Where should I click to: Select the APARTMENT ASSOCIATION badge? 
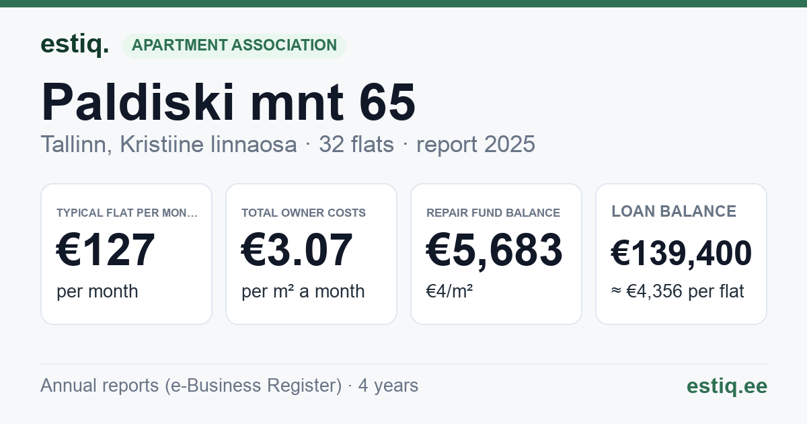point(234,45)
